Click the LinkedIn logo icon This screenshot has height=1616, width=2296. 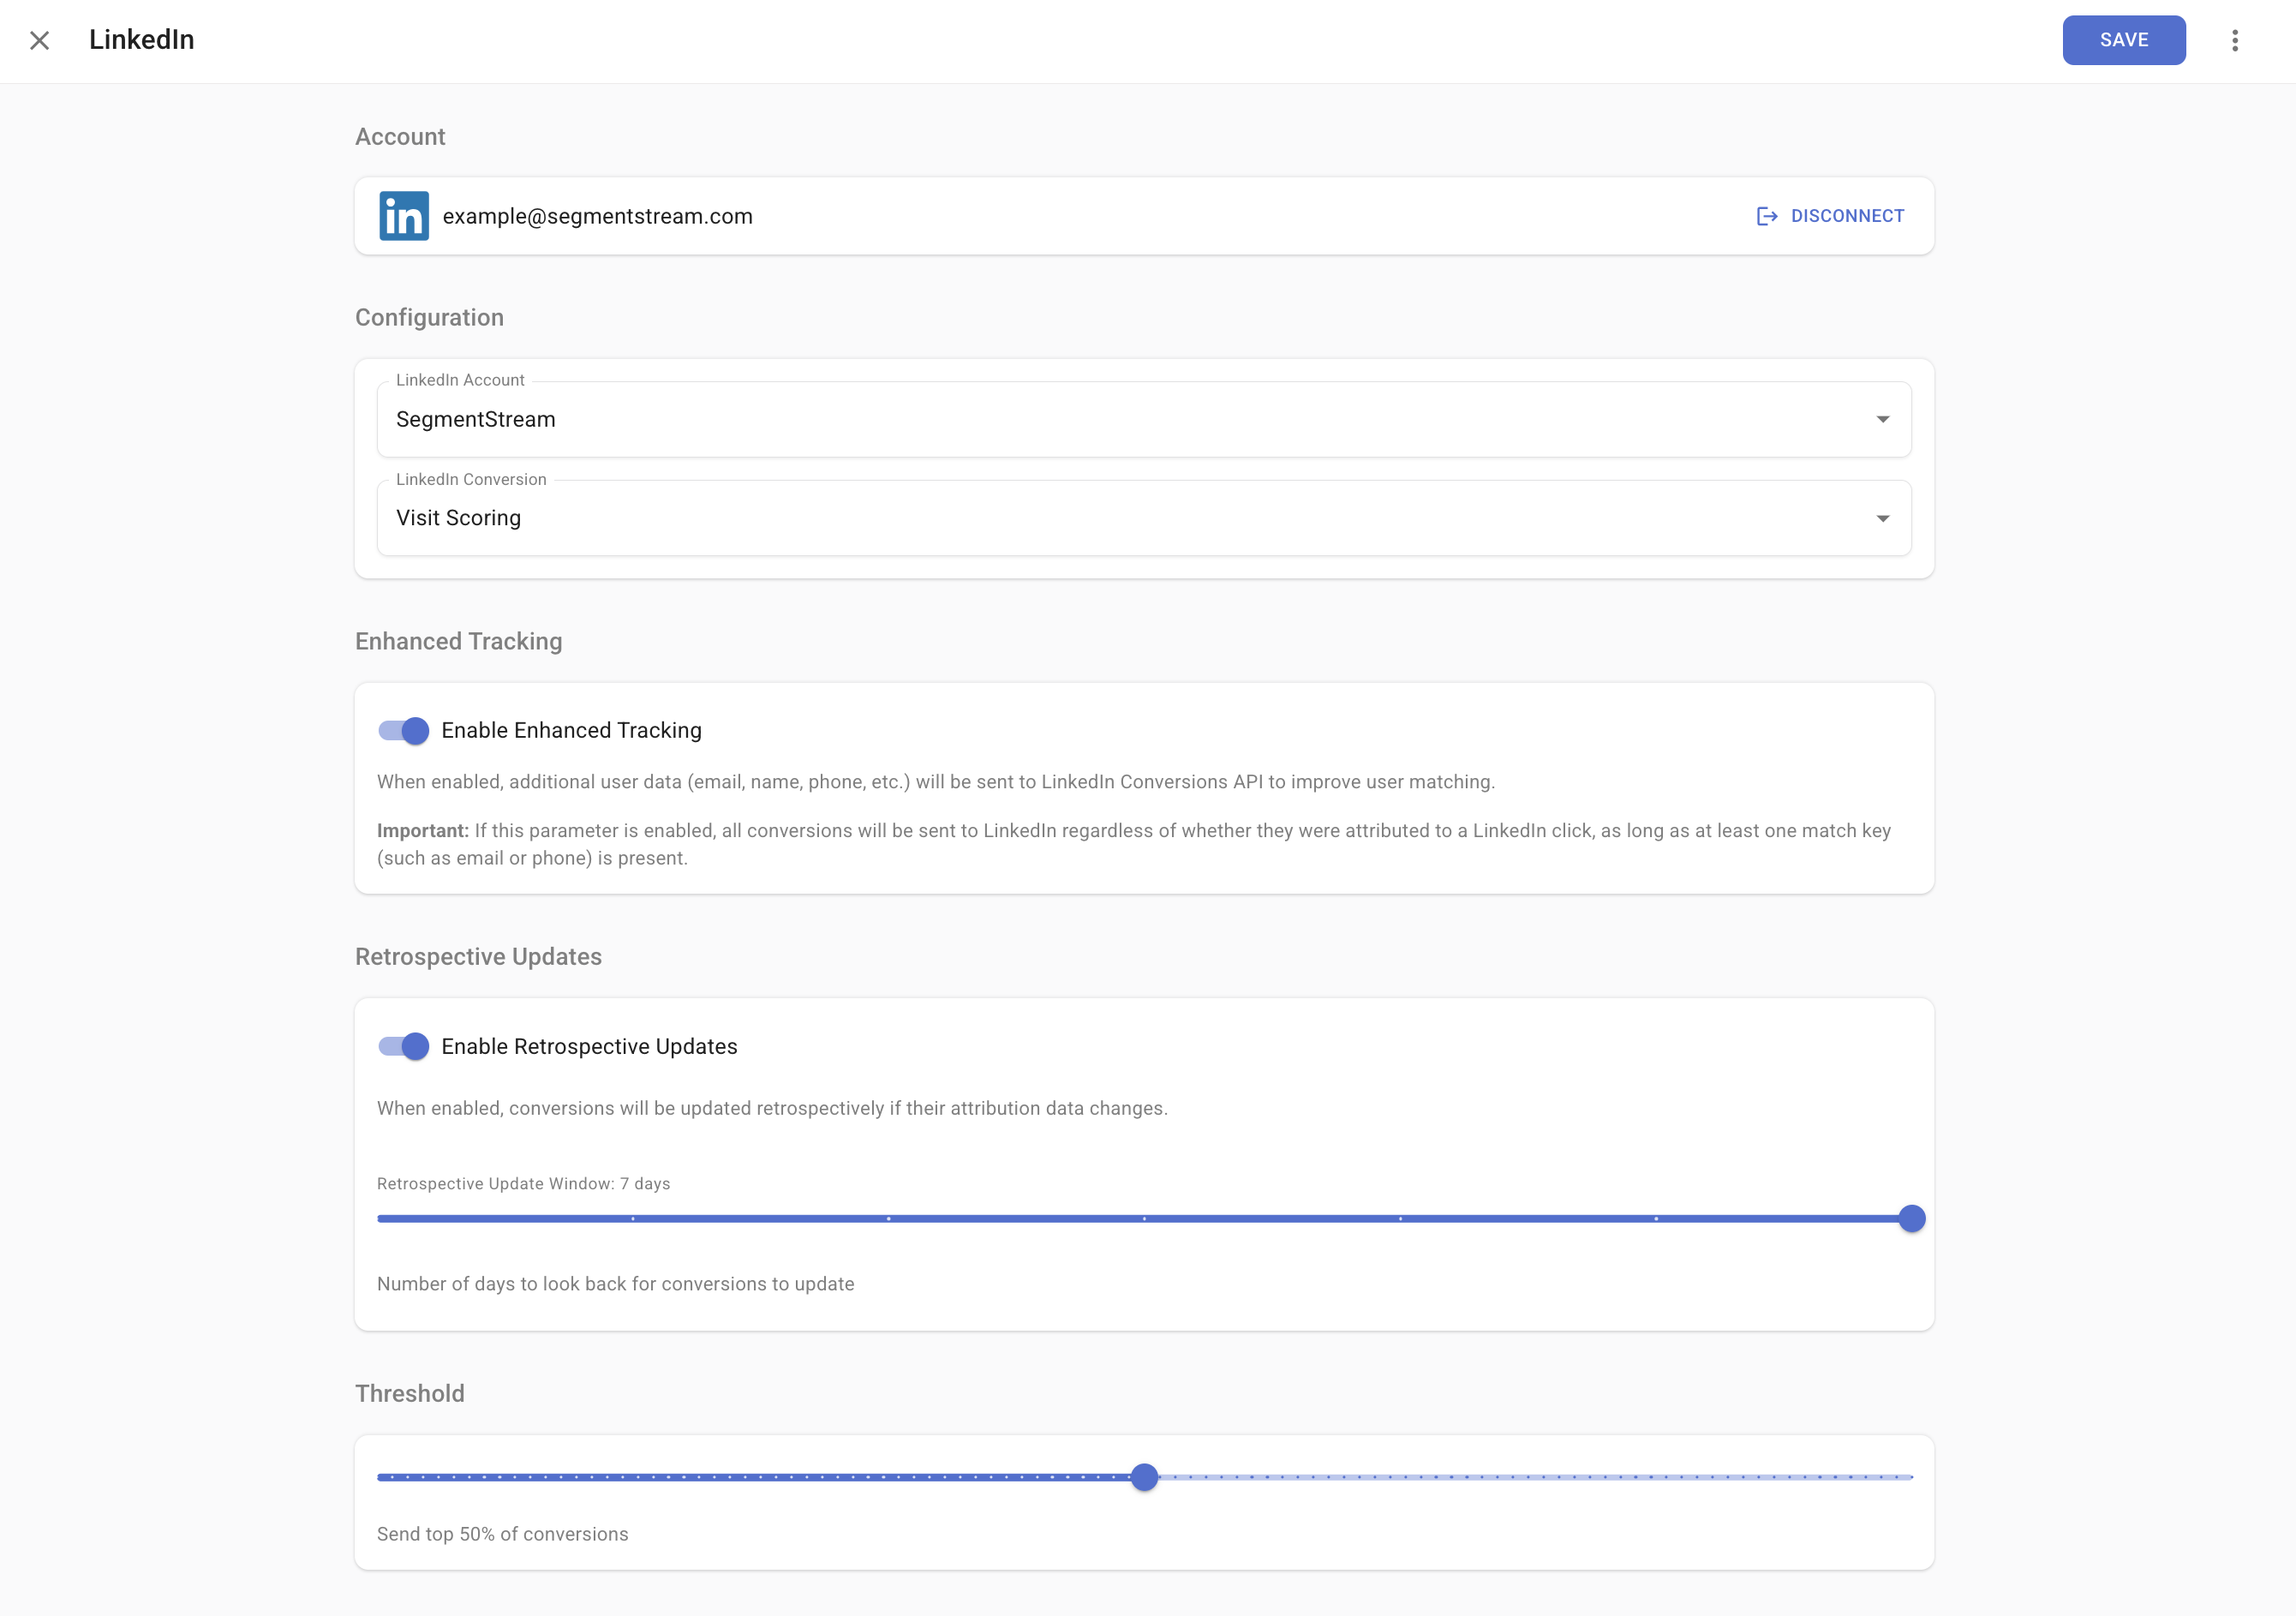(404, 216)
